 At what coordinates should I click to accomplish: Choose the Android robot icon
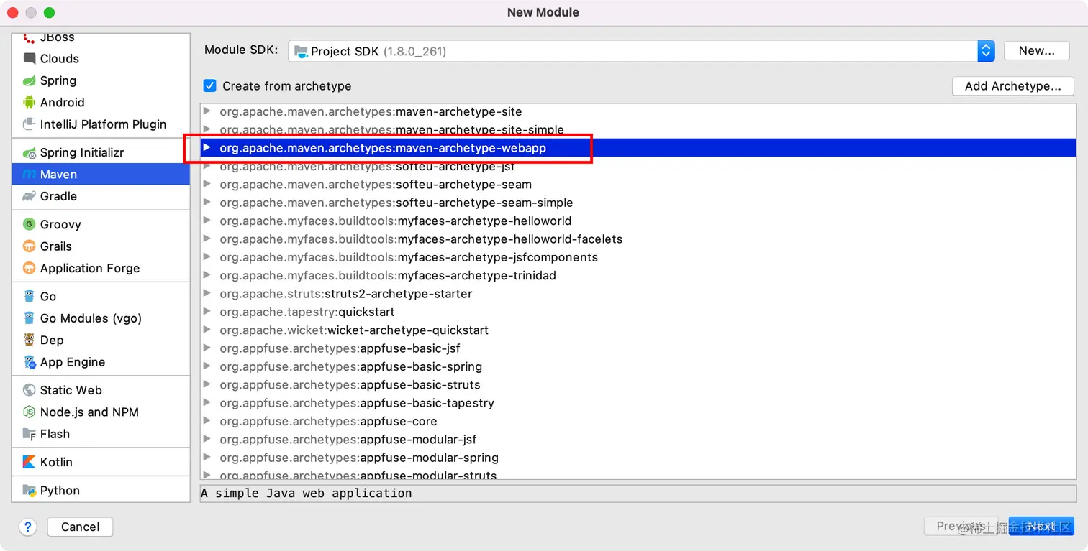tap(29, 102)
